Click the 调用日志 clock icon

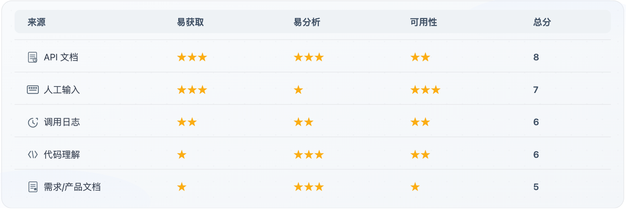tap(33, 122)
